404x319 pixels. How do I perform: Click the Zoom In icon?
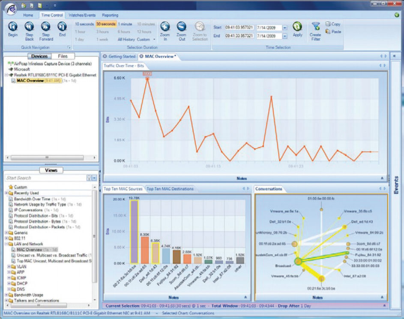click(x=165, y=27)
